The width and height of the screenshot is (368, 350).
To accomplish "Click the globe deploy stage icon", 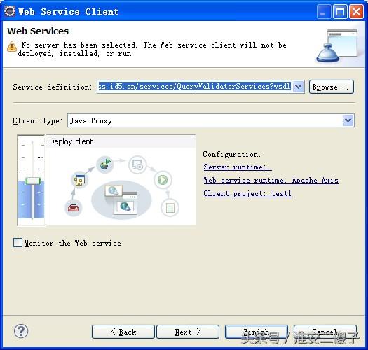I will coord(105,164).
